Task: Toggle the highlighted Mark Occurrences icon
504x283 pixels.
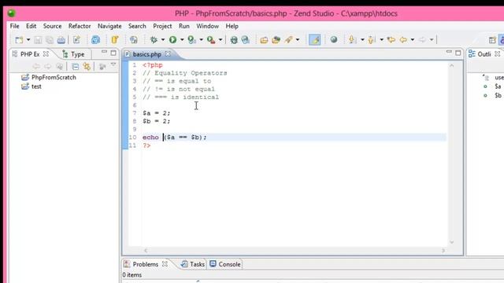Action: 315,40
